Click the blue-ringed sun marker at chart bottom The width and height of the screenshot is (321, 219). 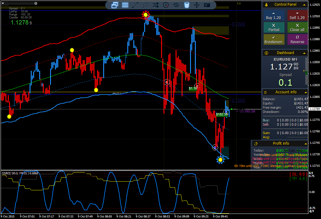pos(220,159)
